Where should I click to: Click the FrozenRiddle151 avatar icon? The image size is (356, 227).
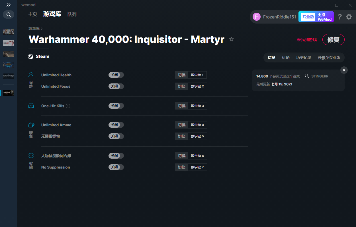click(x=257, y=17)
